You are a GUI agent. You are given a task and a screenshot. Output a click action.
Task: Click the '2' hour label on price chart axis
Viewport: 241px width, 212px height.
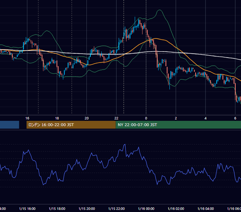[176, 118]
